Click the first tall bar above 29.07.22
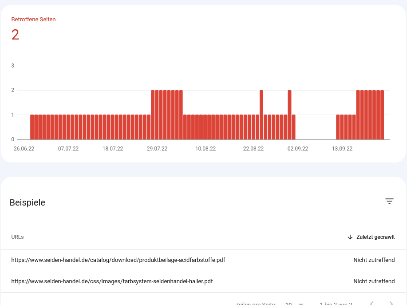Image resolution: width=407 pixels, height=305 pixels. (153, 115)
